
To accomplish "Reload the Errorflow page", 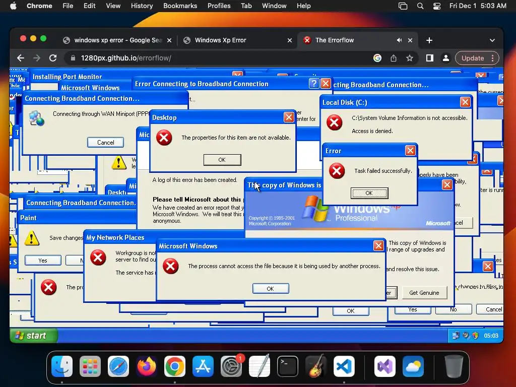I will [x=53, y=58].
